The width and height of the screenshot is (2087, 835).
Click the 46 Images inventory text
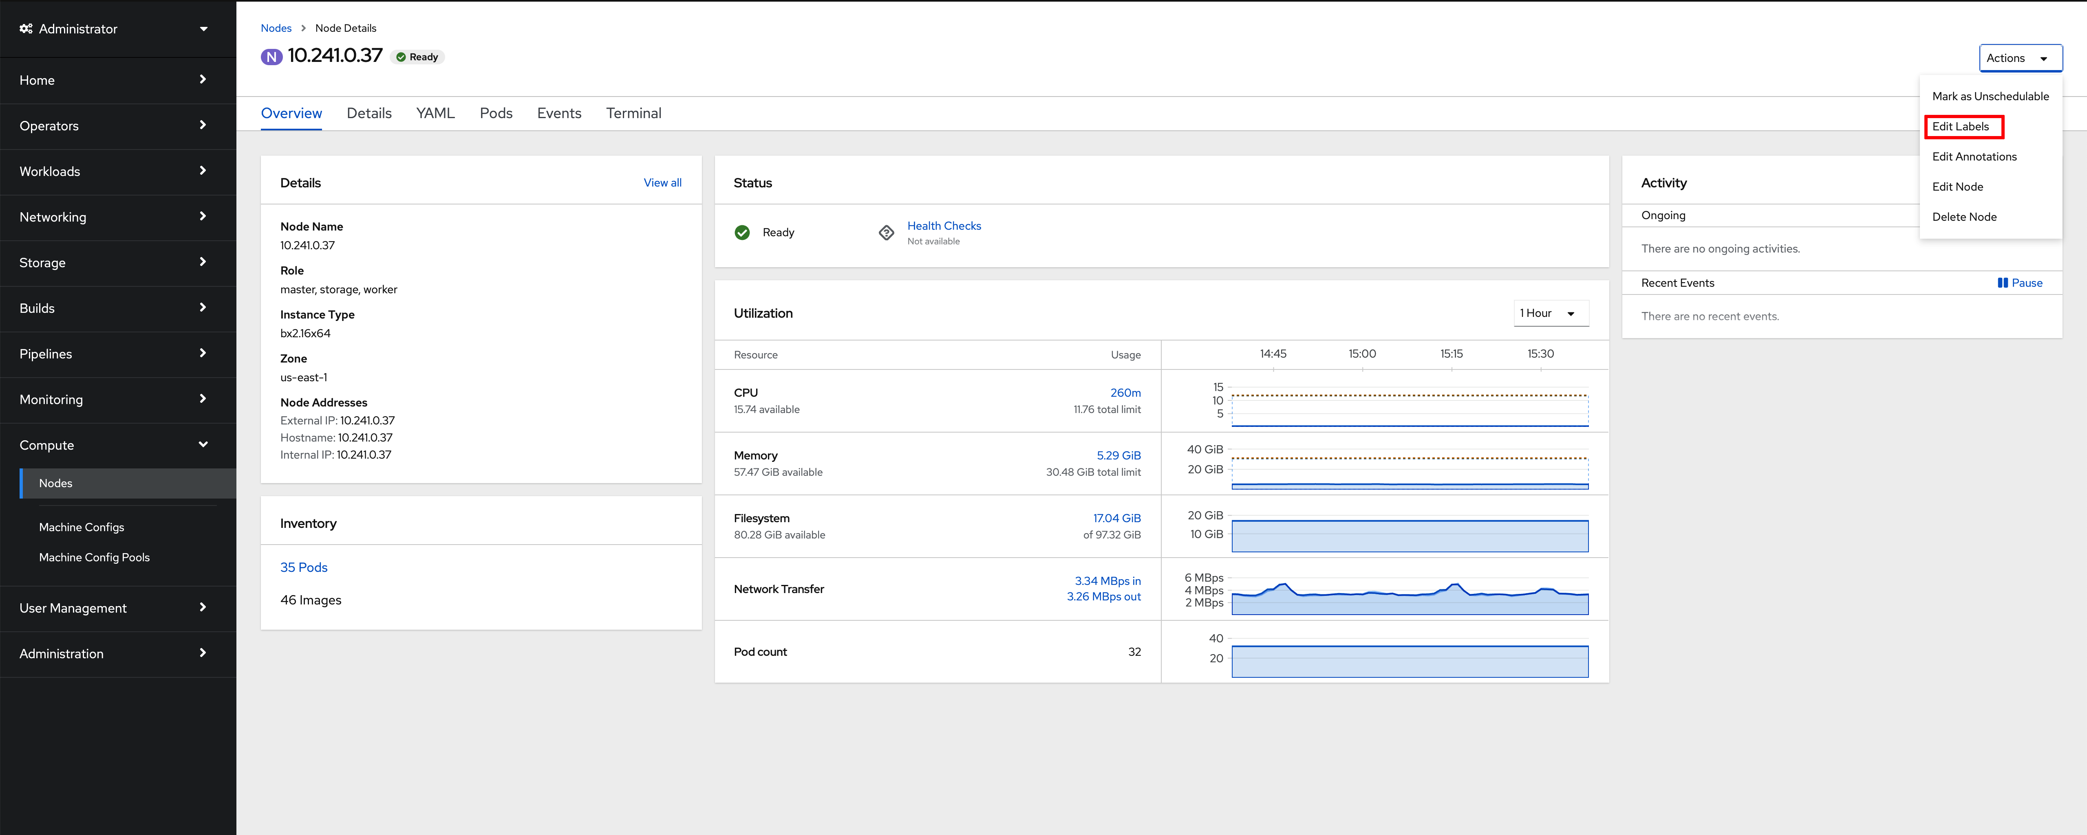coord(310,600)
